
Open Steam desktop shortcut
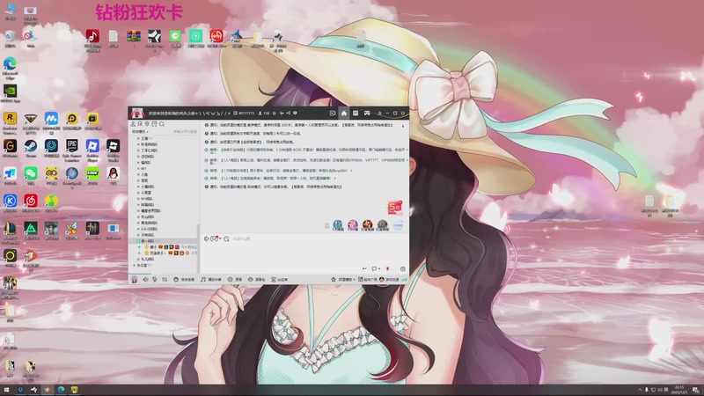pos(31,148)
